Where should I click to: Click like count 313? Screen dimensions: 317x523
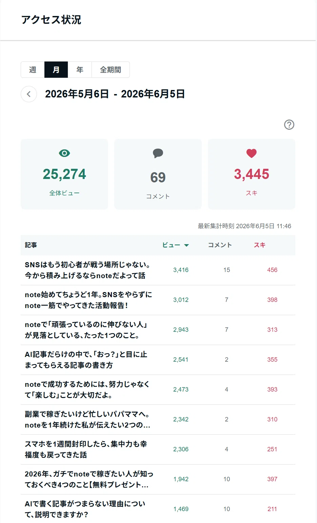[272, 330]
